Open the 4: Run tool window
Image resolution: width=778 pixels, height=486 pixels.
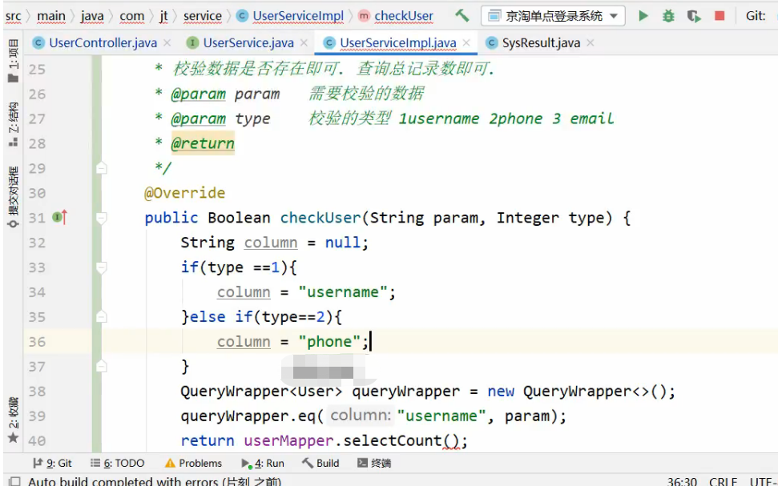click(x=263, y=464)
